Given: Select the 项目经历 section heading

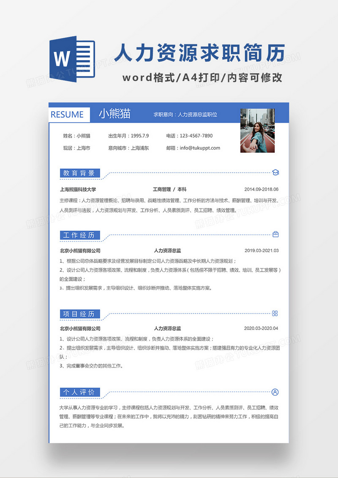Looking at the screenshot, I should coord(80,314).
